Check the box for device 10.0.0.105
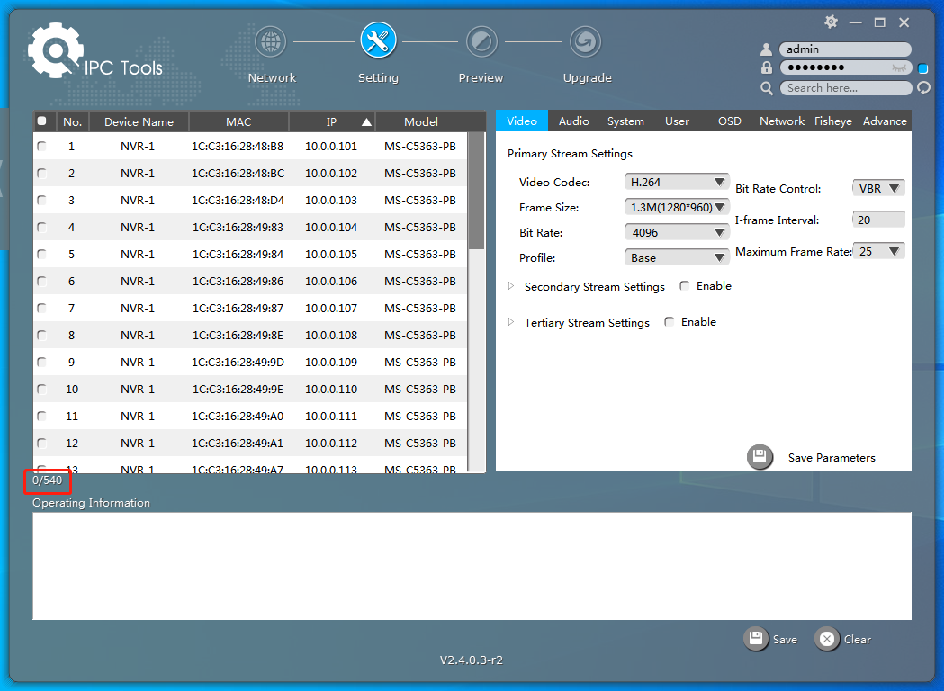The width and height of the screenshot is (944, 691). 41,254
